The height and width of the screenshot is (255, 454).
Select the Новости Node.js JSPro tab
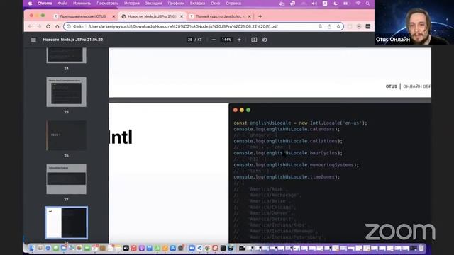152,16
